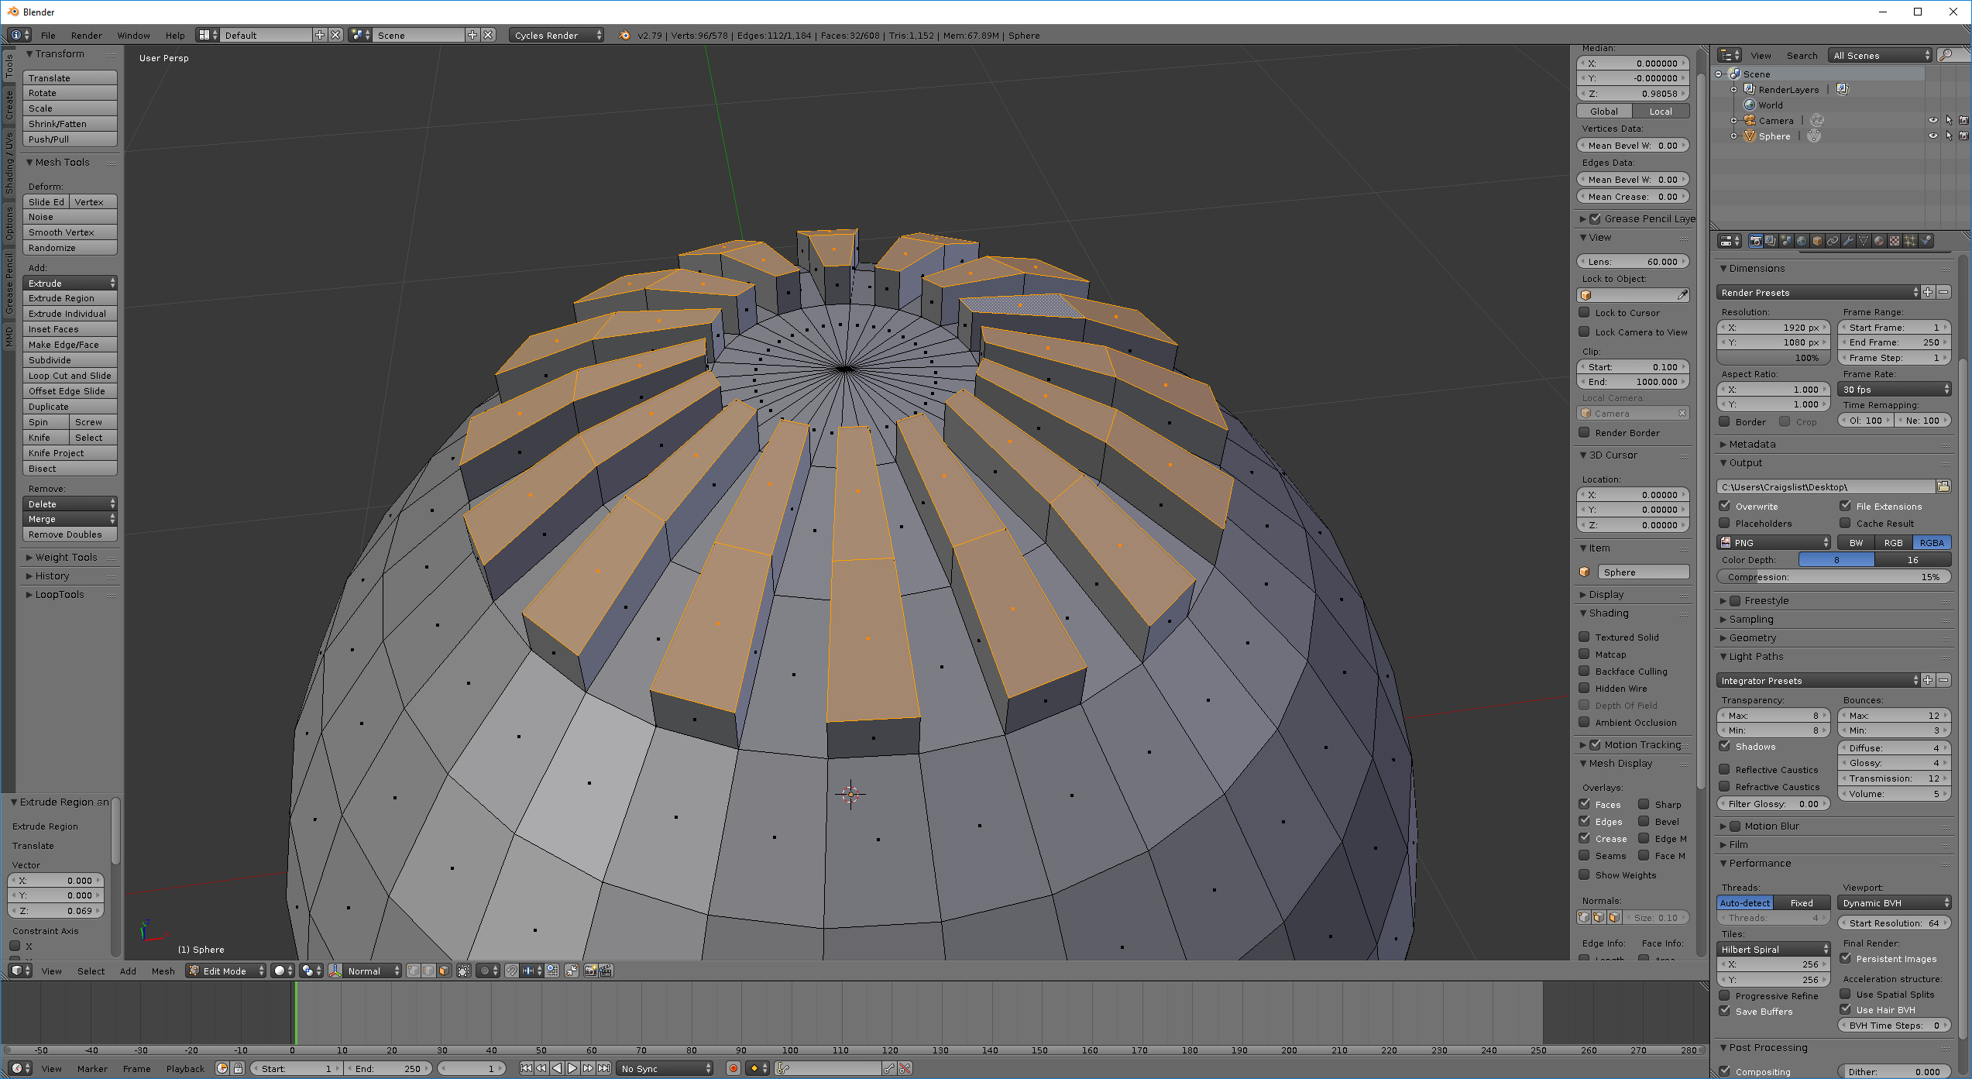Click the Inset Faces button
1972x1079 pixels.
click(x=70, y=329)
